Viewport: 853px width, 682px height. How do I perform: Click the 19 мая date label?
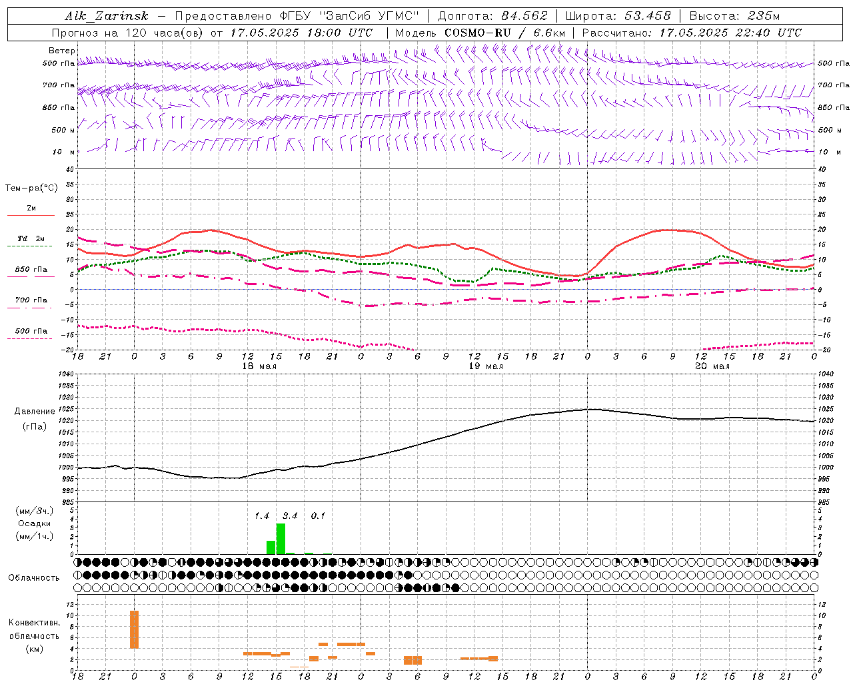click(x=486, y=366)
